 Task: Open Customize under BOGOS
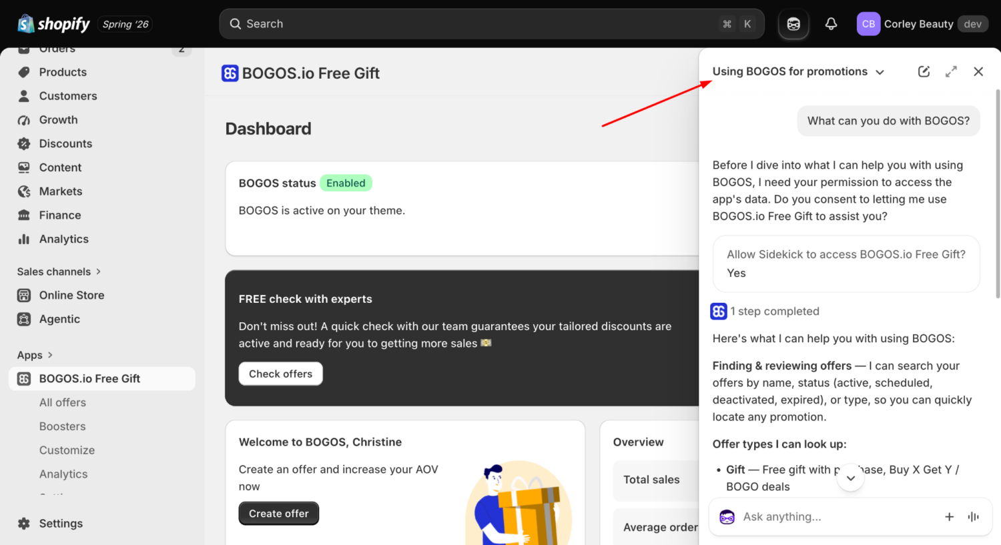[x=67, y=450]
